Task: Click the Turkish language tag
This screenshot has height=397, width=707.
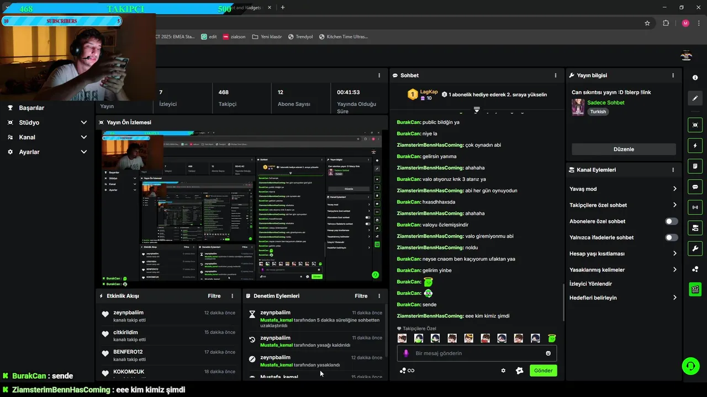Action: click(598, 111)
